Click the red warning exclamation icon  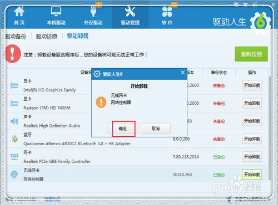coord(12,54)
